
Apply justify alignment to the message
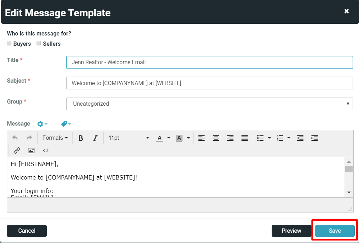tap(244, 138)
